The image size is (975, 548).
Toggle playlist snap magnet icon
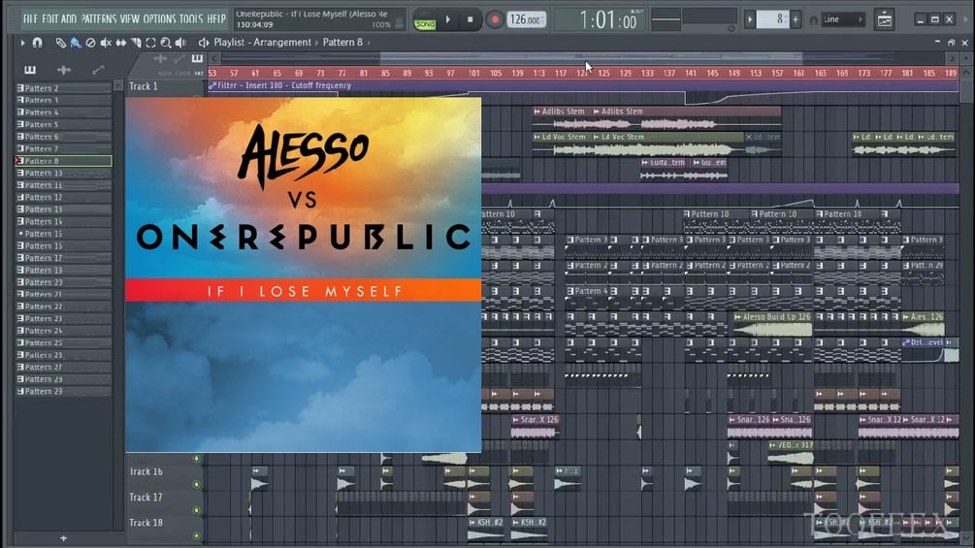coord(37,43)
